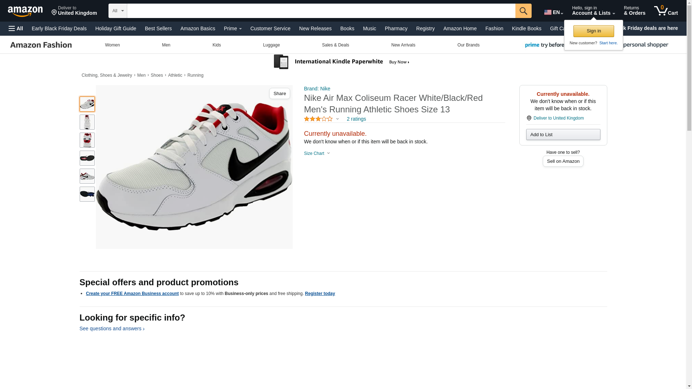Expand the search category All dropdown

(117, 11)
